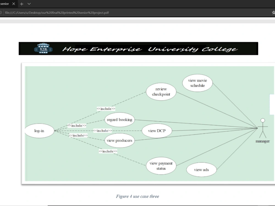Click the 'review checkpoint' use case
275x206 pixels.
161,92
